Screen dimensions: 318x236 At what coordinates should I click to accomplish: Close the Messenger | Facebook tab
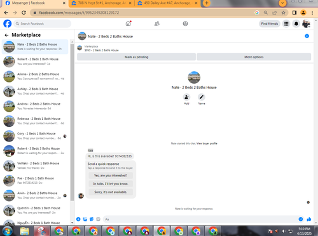tap(64, 3)
